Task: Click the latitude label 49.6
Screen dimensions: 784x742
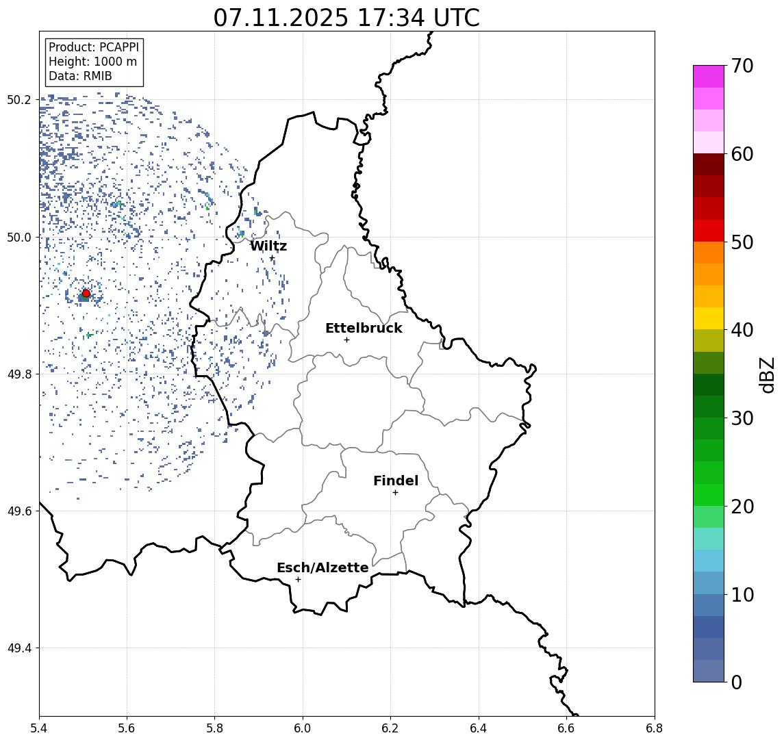Action: tap(19, 511)
